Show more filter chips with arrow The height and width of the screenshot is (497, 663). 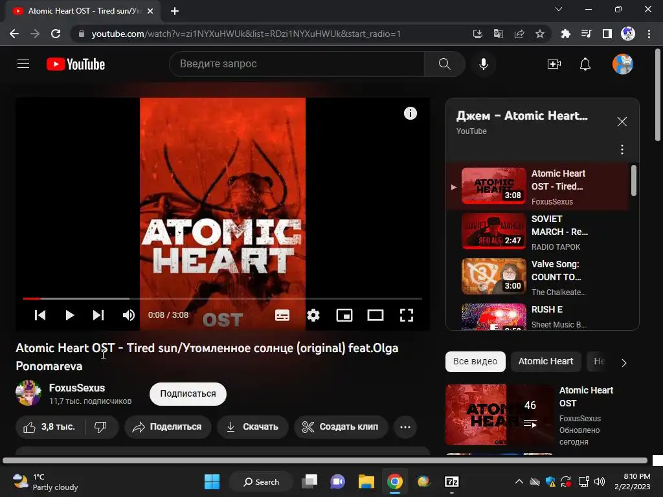click(624, 362)
